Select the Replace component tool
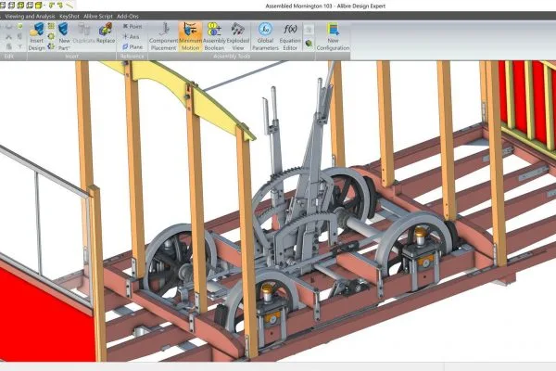 click(106, 33)
